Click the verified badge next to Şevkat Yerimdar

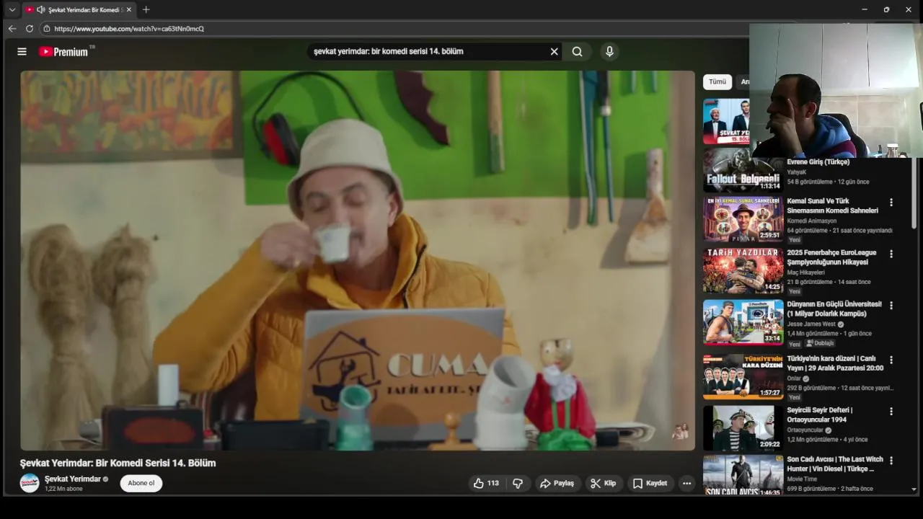click(105, 479)
